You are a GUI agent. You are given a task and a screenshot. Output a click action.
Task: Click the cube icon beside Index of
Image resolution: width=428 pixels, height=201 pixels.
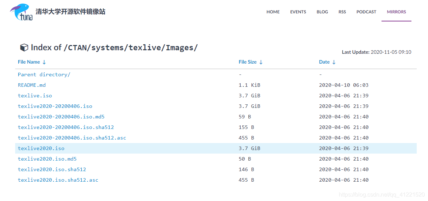click(24, 47)
